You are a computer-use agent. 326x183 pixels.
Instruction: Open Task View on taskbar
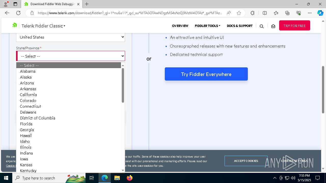point(92,178)
